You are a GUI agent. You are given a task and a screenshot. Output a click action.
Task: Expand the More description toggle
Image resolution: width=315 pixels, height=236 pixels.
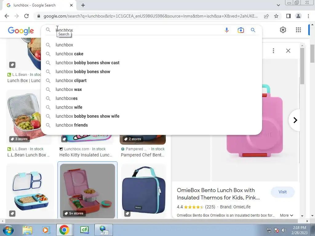[x=286, y=215]
